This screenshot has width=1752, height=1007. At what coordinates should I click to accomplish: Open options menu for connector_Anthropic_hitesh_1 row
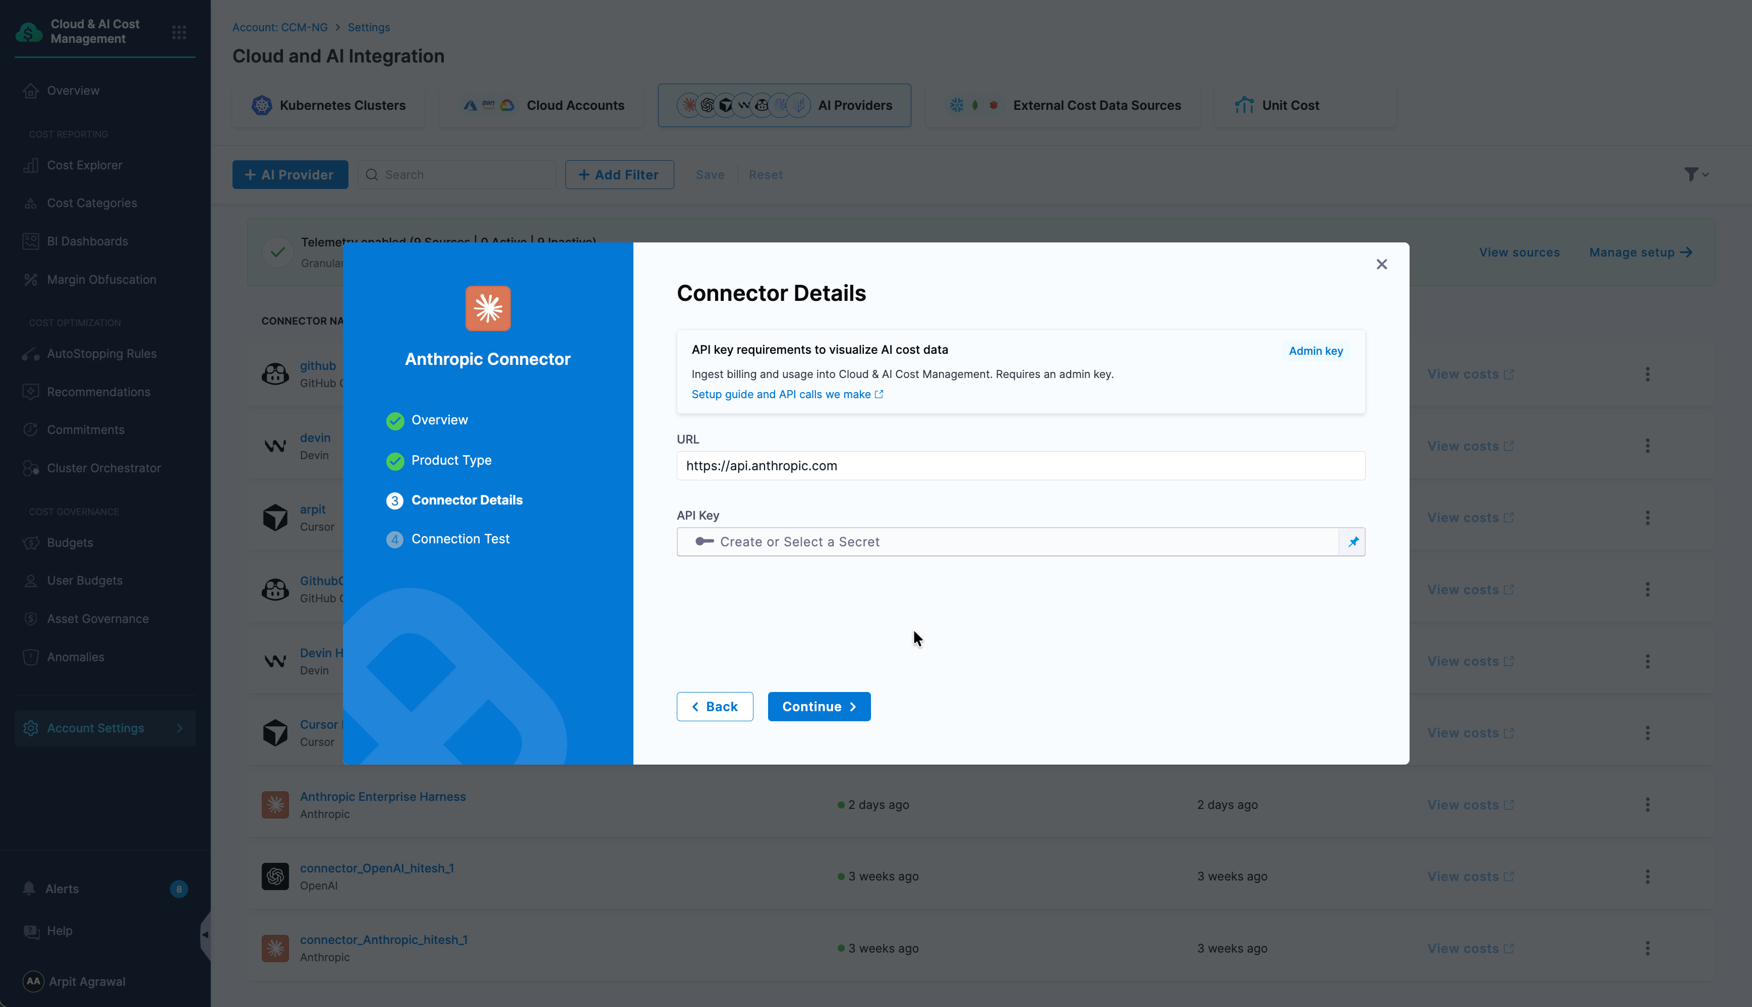1647,948
